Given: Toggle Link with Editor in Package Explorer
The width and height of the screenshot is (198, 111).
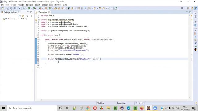Looking at the screenshot, I should [23, 16].
